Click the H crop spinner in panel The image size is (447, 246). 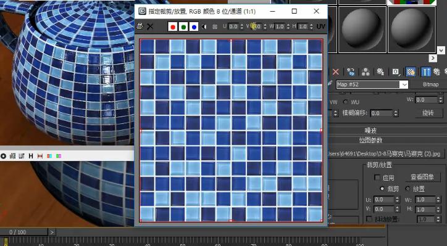coord(438,209)
